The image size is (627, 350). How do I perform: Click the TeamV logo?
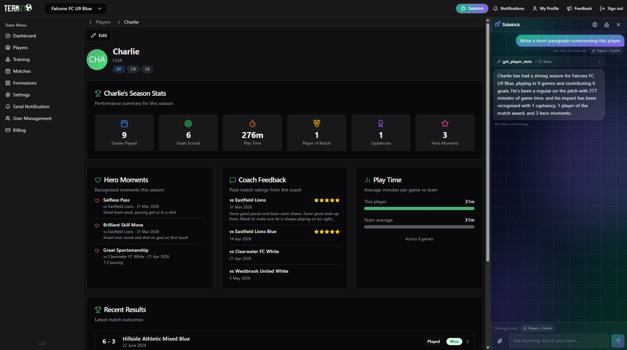click(x=18, y=8)
